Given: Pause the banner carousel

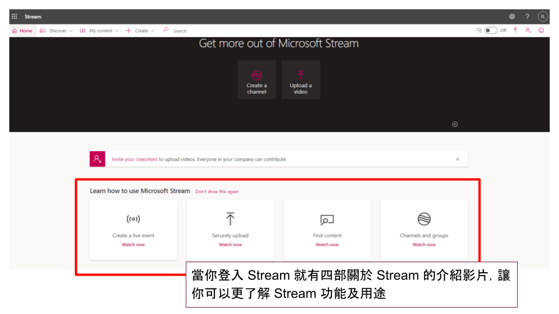Looking at the screenshot, I should 455,124.
